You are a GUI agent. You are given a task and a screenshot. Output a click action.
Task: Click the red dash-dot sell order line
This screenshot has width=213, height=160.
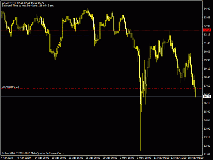(x=102, y=89)
